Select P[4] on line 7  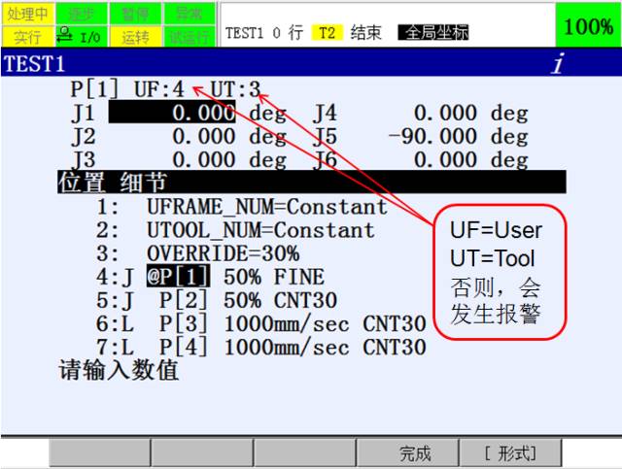pos(184,347)
